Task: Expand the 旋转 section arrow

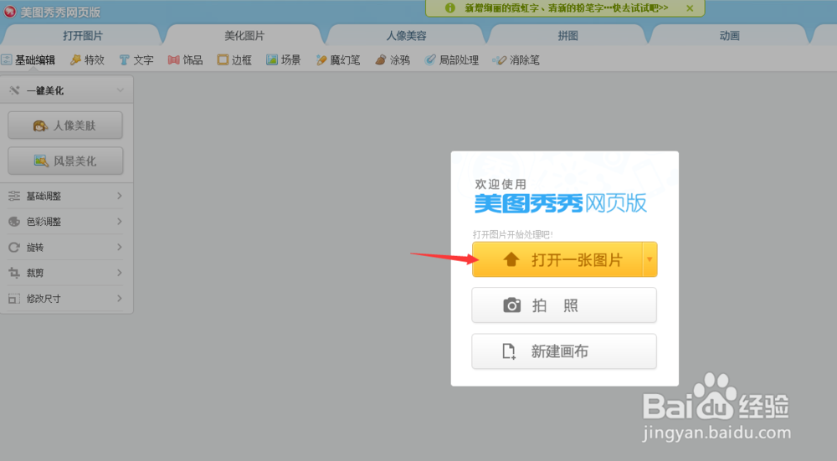Action: pos(120,247)
